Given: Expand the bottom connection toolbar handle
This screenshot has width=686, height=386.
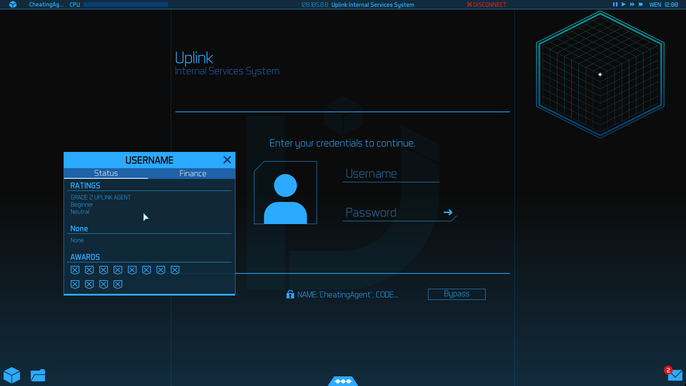Looking at the screenshot, I should point(343,381).
